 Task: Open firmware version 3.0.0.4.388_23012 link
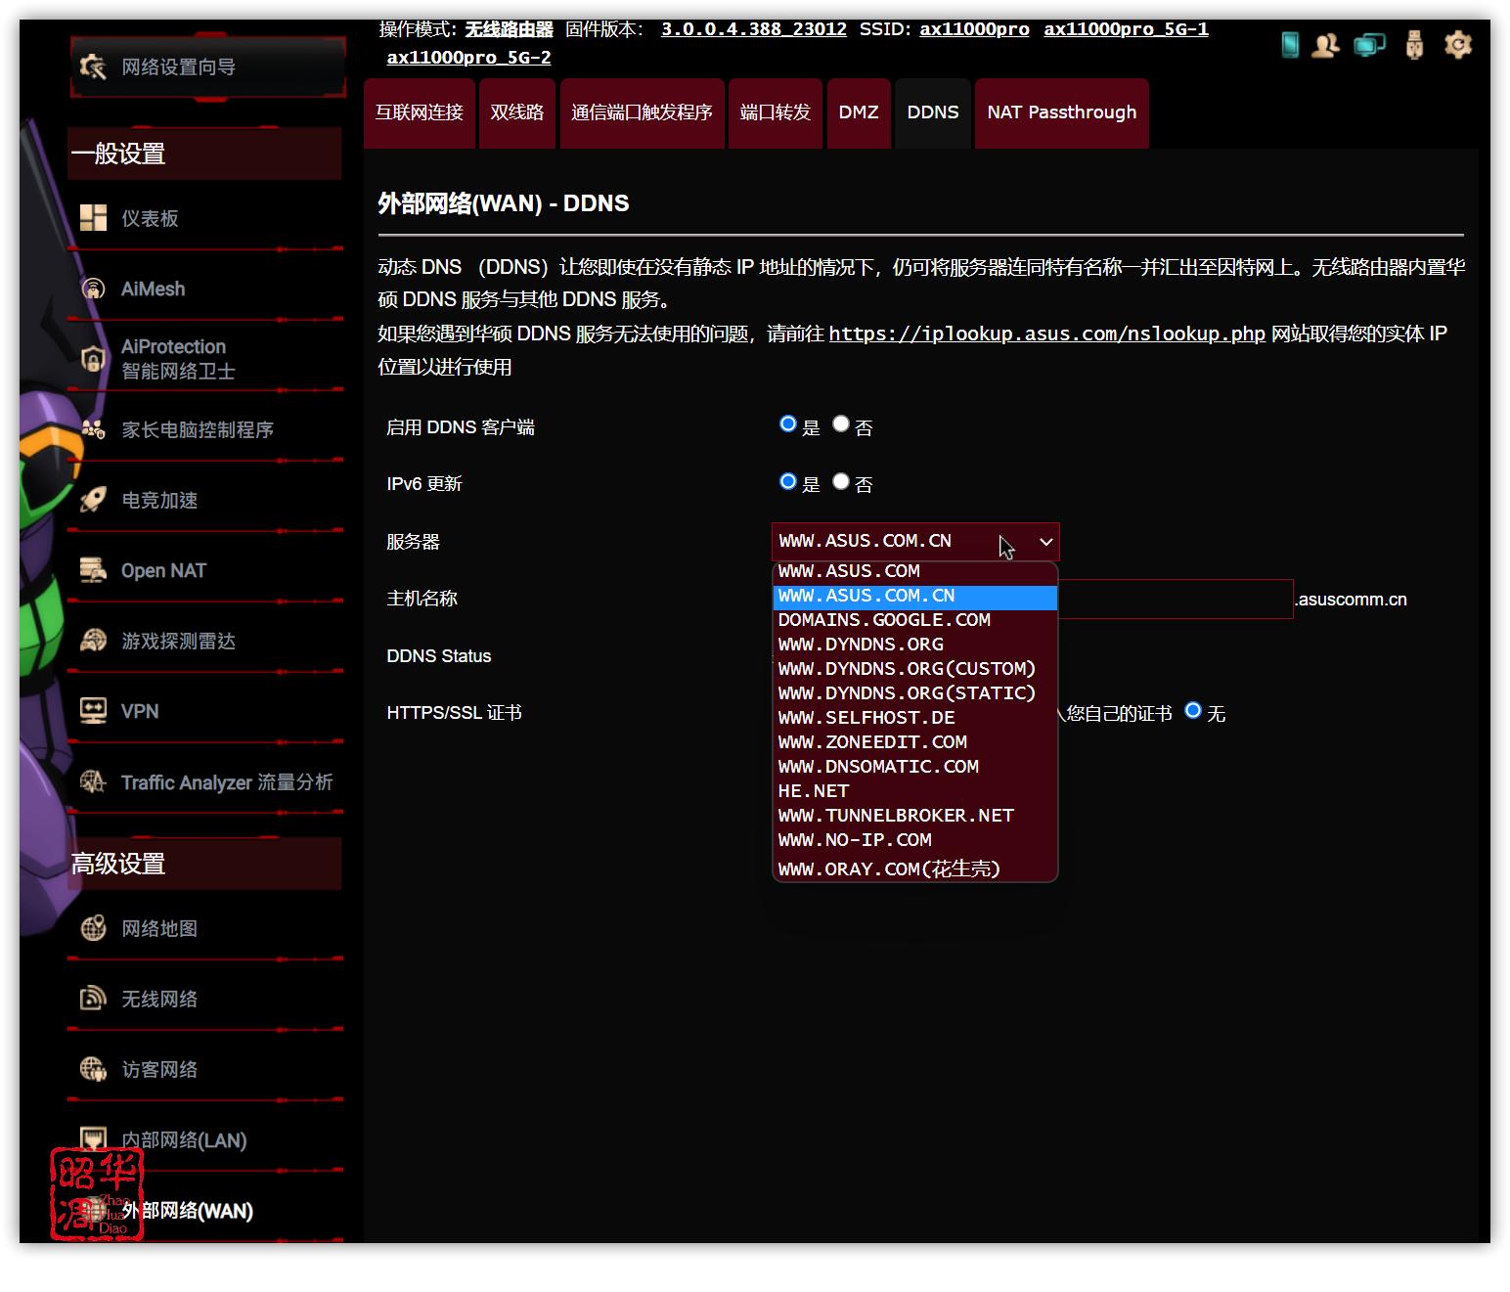(x=753, y=28)
